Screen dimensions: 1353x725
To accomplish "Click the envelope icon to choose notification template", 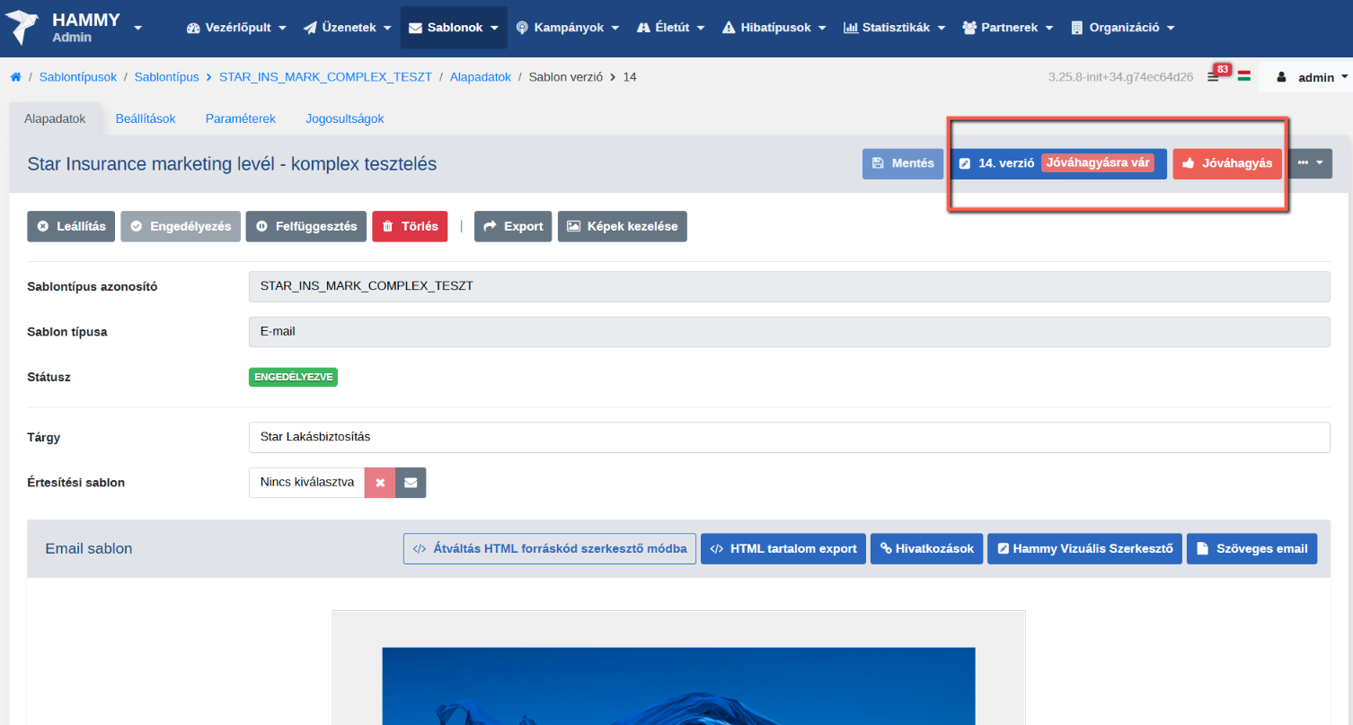I will pos(411,483).
